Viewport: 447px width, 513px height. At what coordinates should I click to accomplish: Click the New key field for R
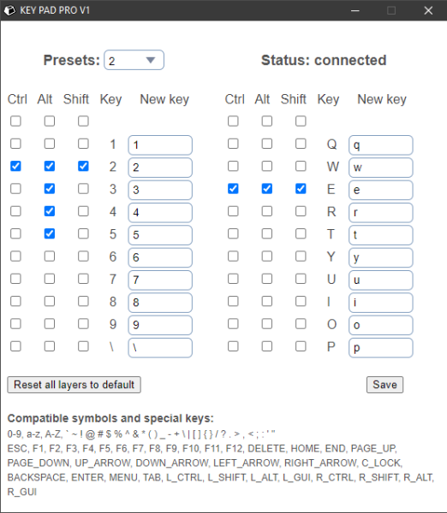381,213
